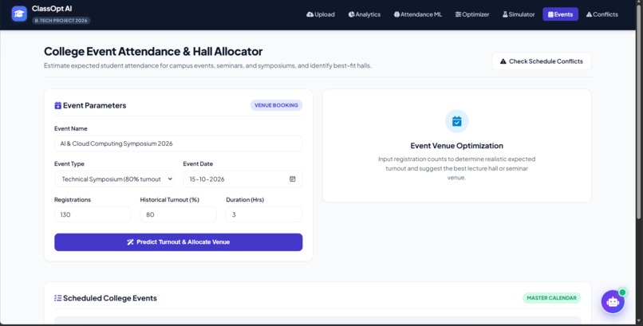Click the College Event Attendance & Hall Allocator heading
Image resolution: width=643 pixels, height=326 pixels.
[153, 52]
